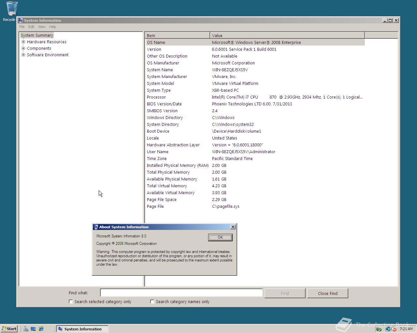Select the SMBIOS Version row
Screen dimensions: 417x333
[x=255, y=111]
